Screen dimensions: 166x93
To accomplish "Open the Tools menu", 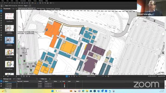I will coord(35,1).
